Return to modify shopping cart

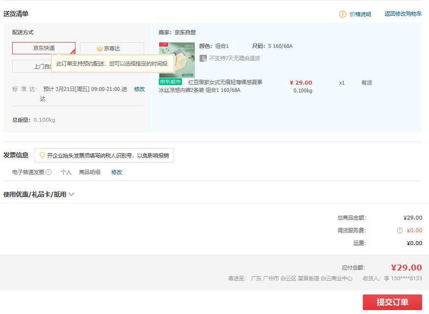point(403,14)
